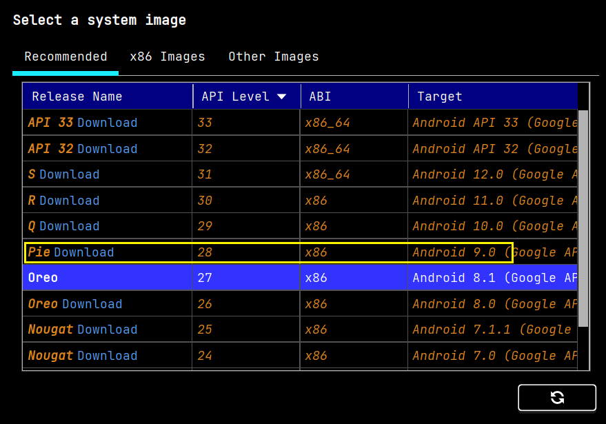Screen dimensions: 606x424
Task: Click API level cell 25
Action: 246,330
